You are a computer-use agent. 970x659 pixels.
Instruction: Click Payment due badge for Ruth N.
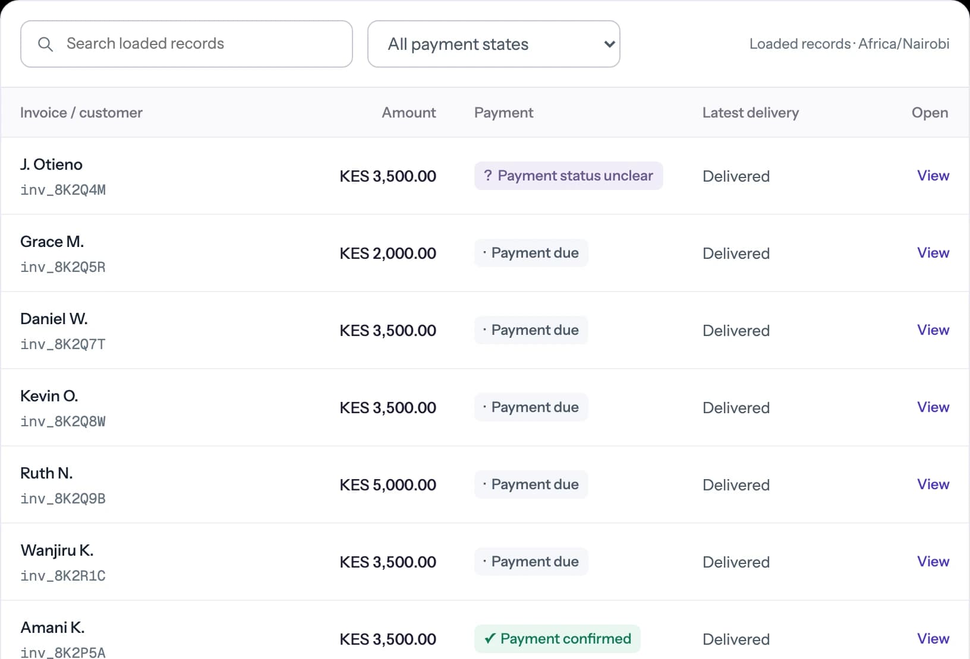pyautogui.click(x=531, y=484)
